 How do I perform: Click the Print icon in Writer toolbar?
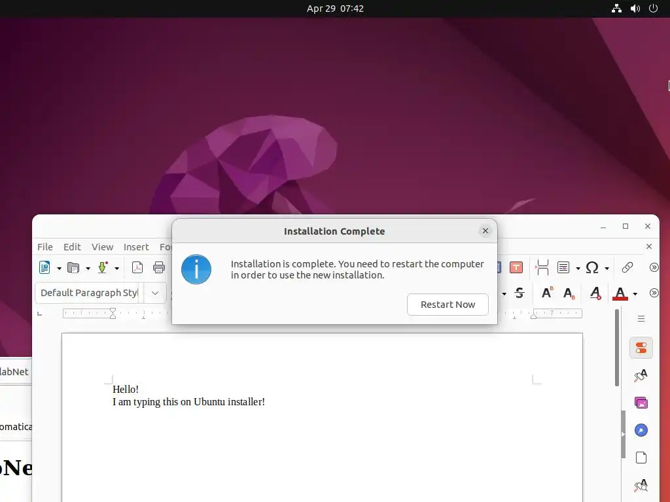[159, 267]
